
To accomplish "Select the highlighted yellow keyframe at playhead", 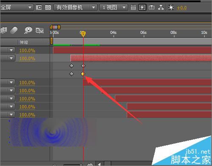I will [x=83, y=74].
